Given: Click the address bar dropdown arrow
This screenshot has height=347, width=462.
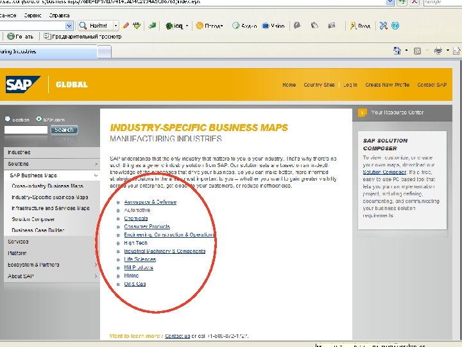Looking at the screenshot, I should (x=390, y=2).
